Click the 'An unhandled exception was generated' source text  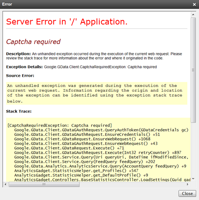click(x=95, y=93)
